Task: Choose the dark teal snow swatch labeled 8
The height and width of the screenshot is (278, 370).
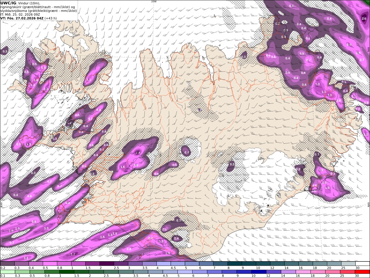Action: (234, 264)
